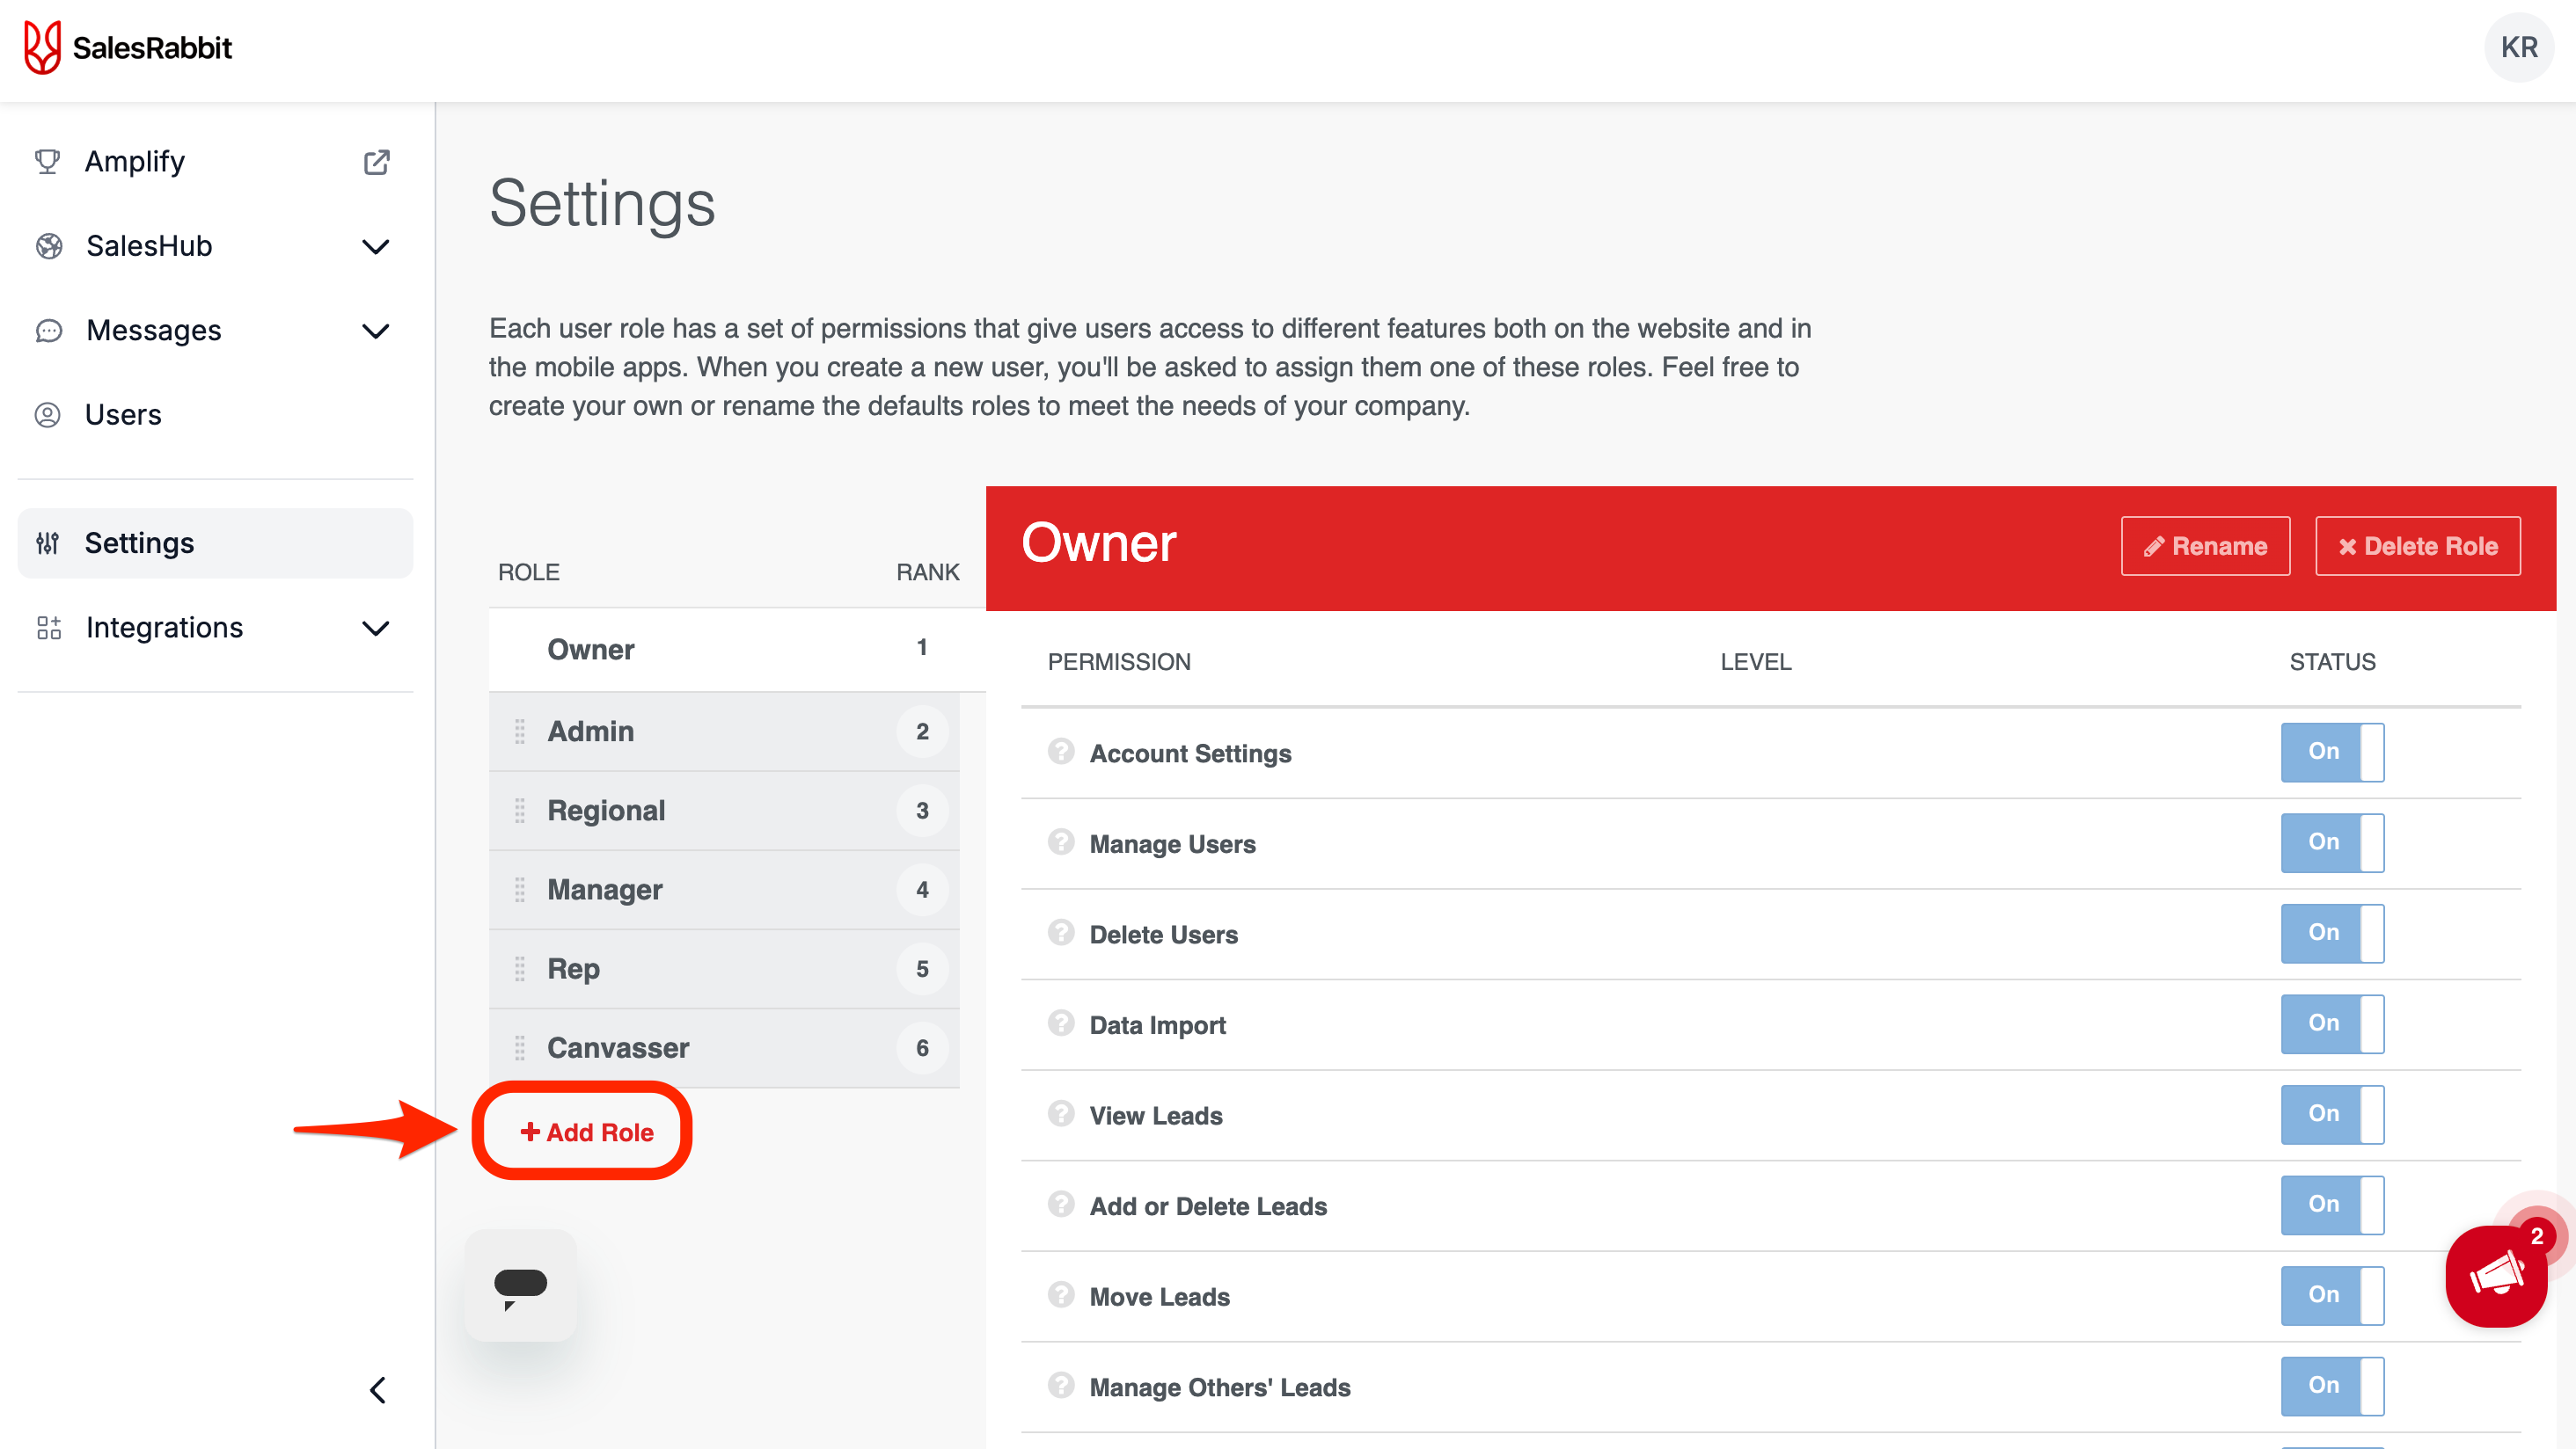
Task: Open KR user avatar menu
Action: (x=2518, y=48)
